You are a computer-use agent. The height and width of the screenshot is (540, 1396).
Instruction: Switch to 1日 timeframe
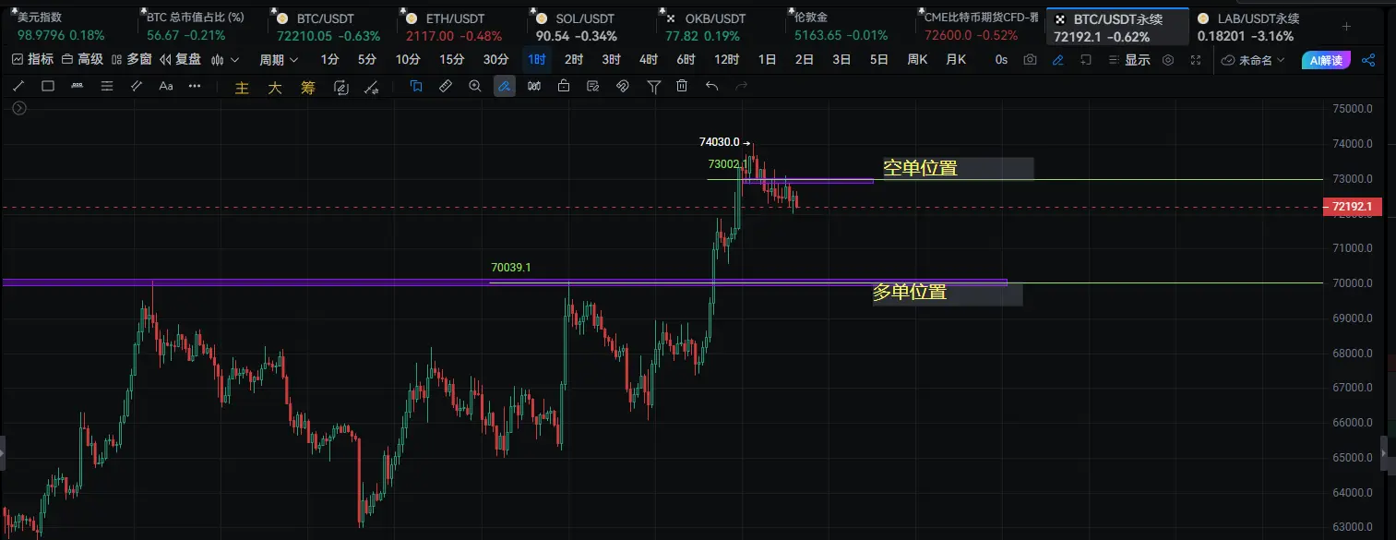tap(767, 60)
